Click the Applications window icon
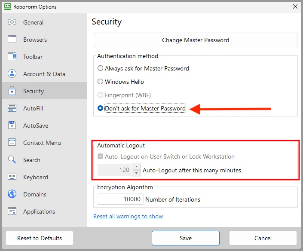Image resolution: width=303 pixels, height=251 pixels. point(12,211)
